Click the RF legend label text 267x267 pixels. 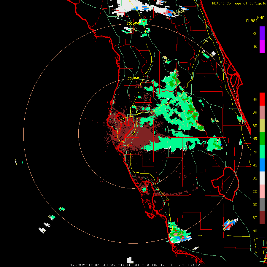coord(255,33)
